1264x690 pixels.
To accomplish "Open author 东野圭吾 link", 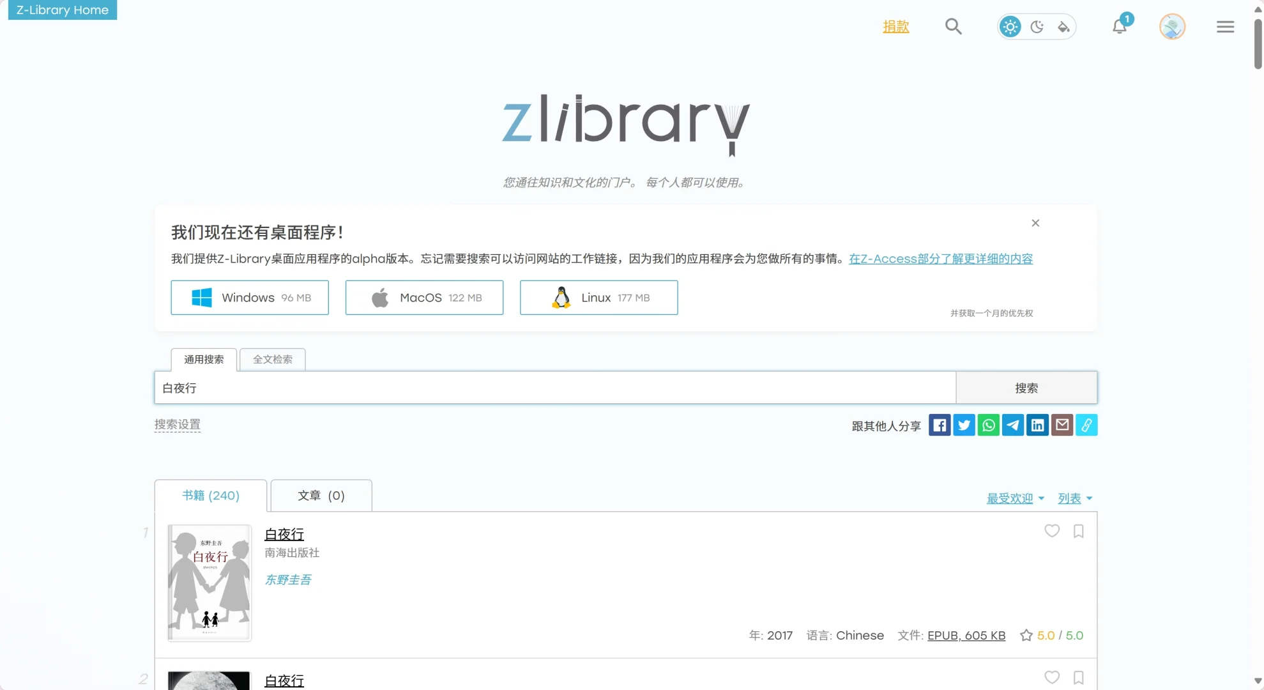I will tap(288, 579).
